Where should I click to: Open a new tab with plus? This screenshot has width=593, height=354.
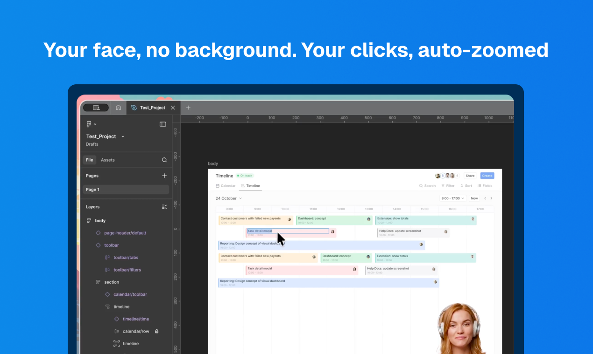tap(188, 108)
